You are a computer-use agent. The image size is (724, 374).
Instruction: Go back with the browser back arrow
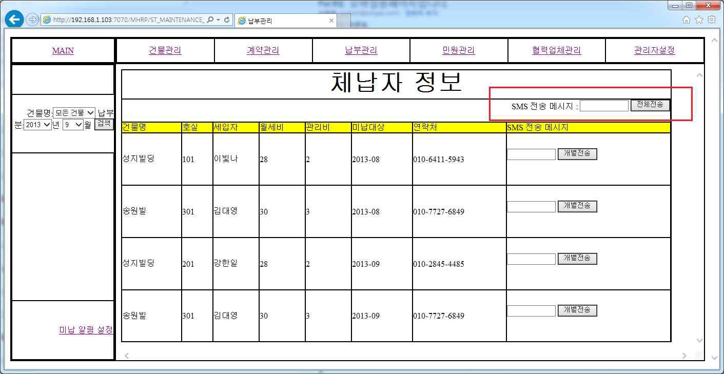tap(14, 20)
